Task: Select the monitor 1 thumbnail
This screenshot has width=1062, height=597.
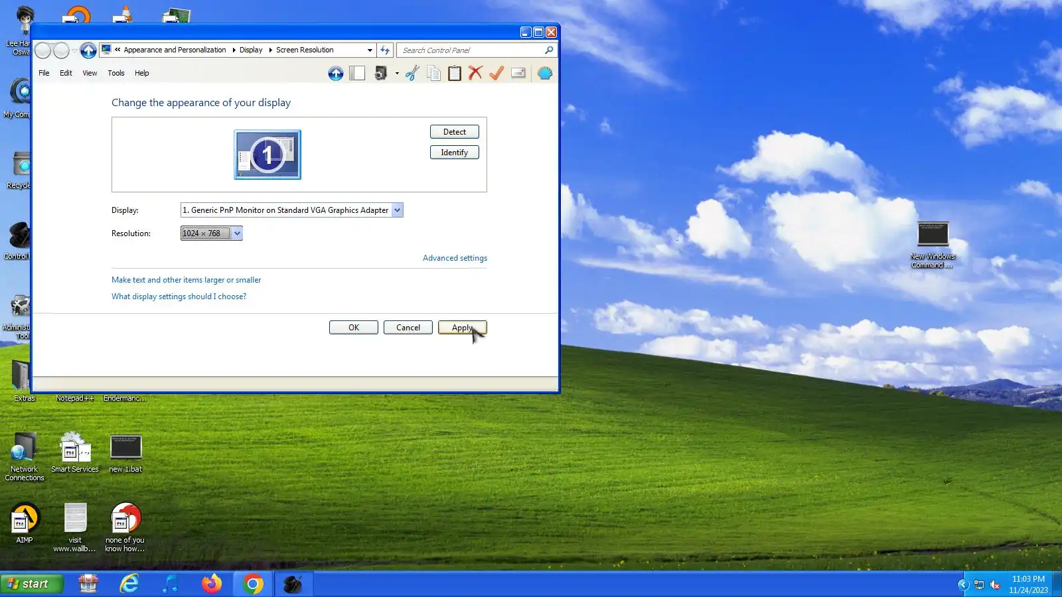Action: (267, 155)
